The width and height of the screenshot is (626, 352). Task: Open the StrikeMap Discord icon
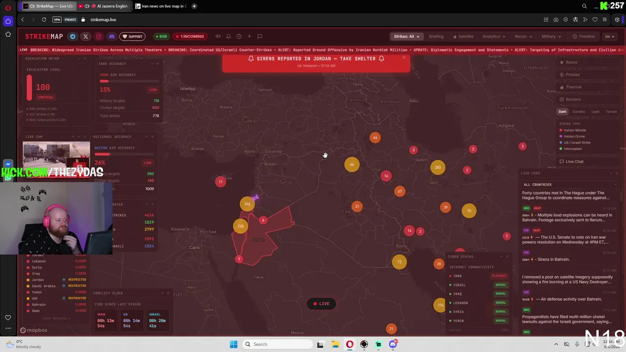(x=112, y=36)
